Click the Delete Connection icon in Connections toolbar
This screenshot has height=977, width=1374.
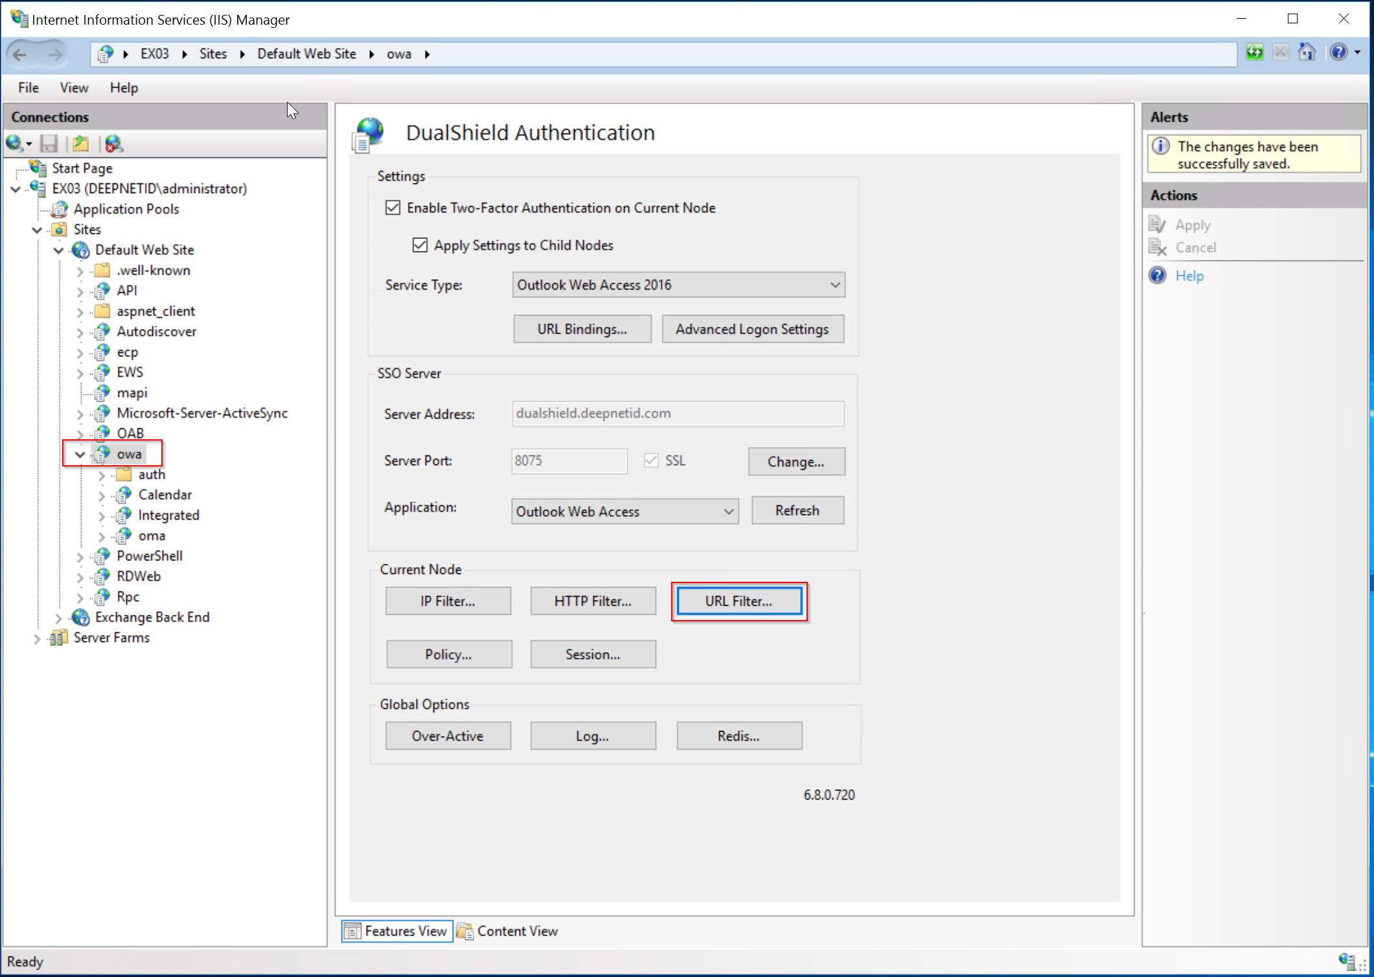tap(113, 144)
